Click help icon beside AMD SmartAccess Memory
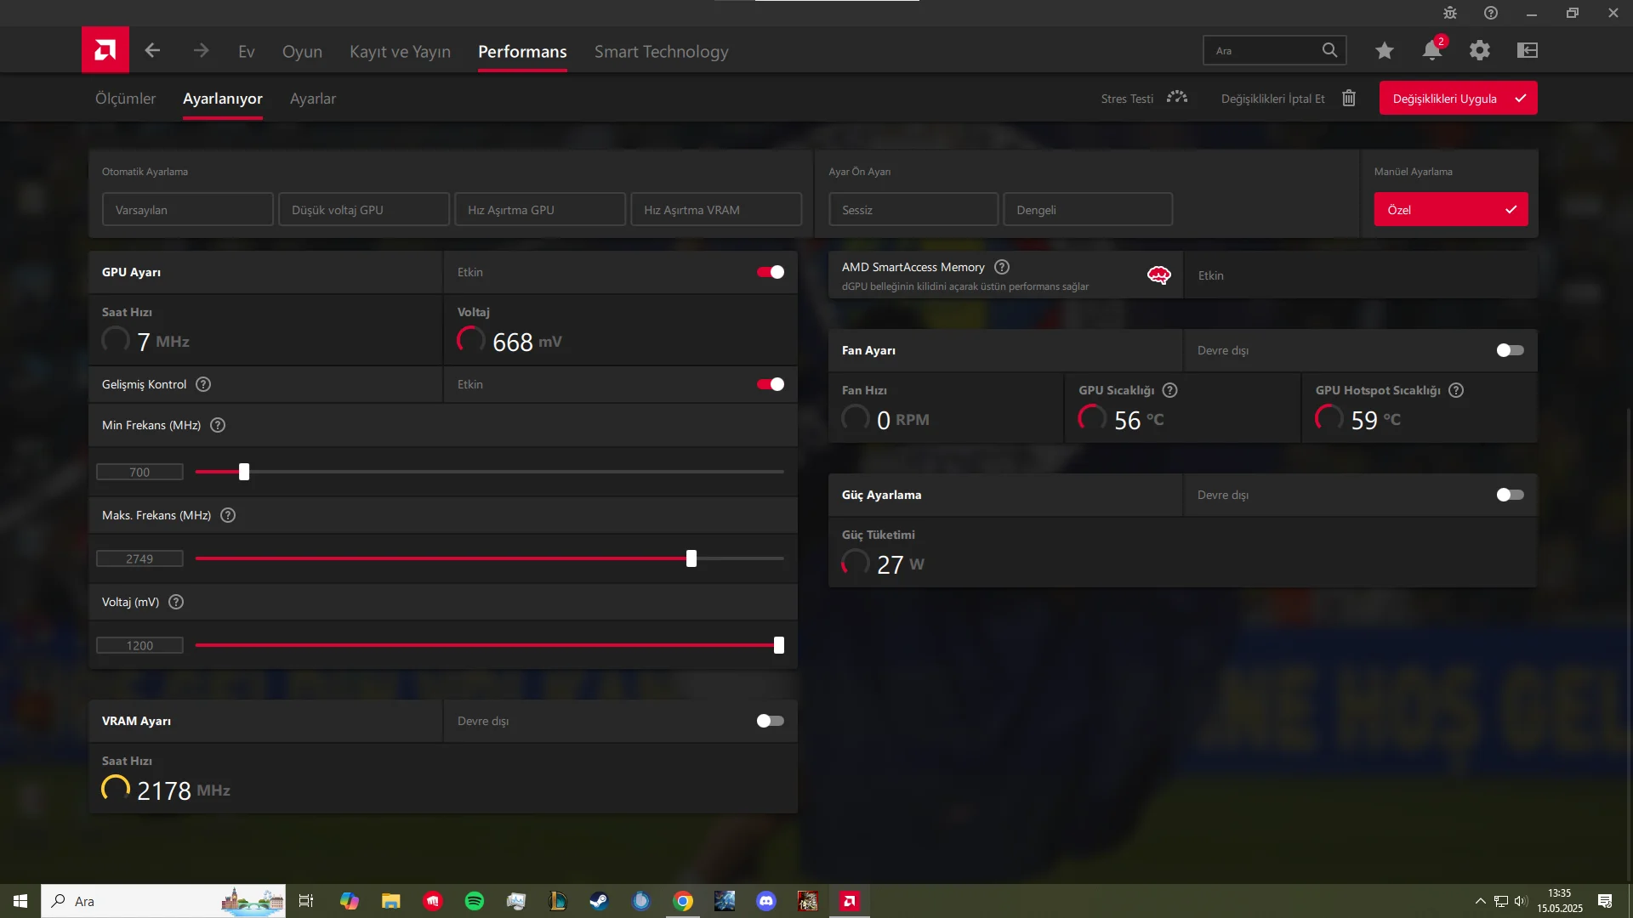1633x918 pixels. coord(1002,267)
